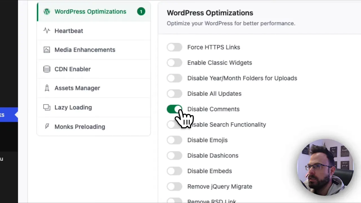The image size is (361, 203).
Task: Click the Monks Preloading lightning icon
Action: coord(47,126)
